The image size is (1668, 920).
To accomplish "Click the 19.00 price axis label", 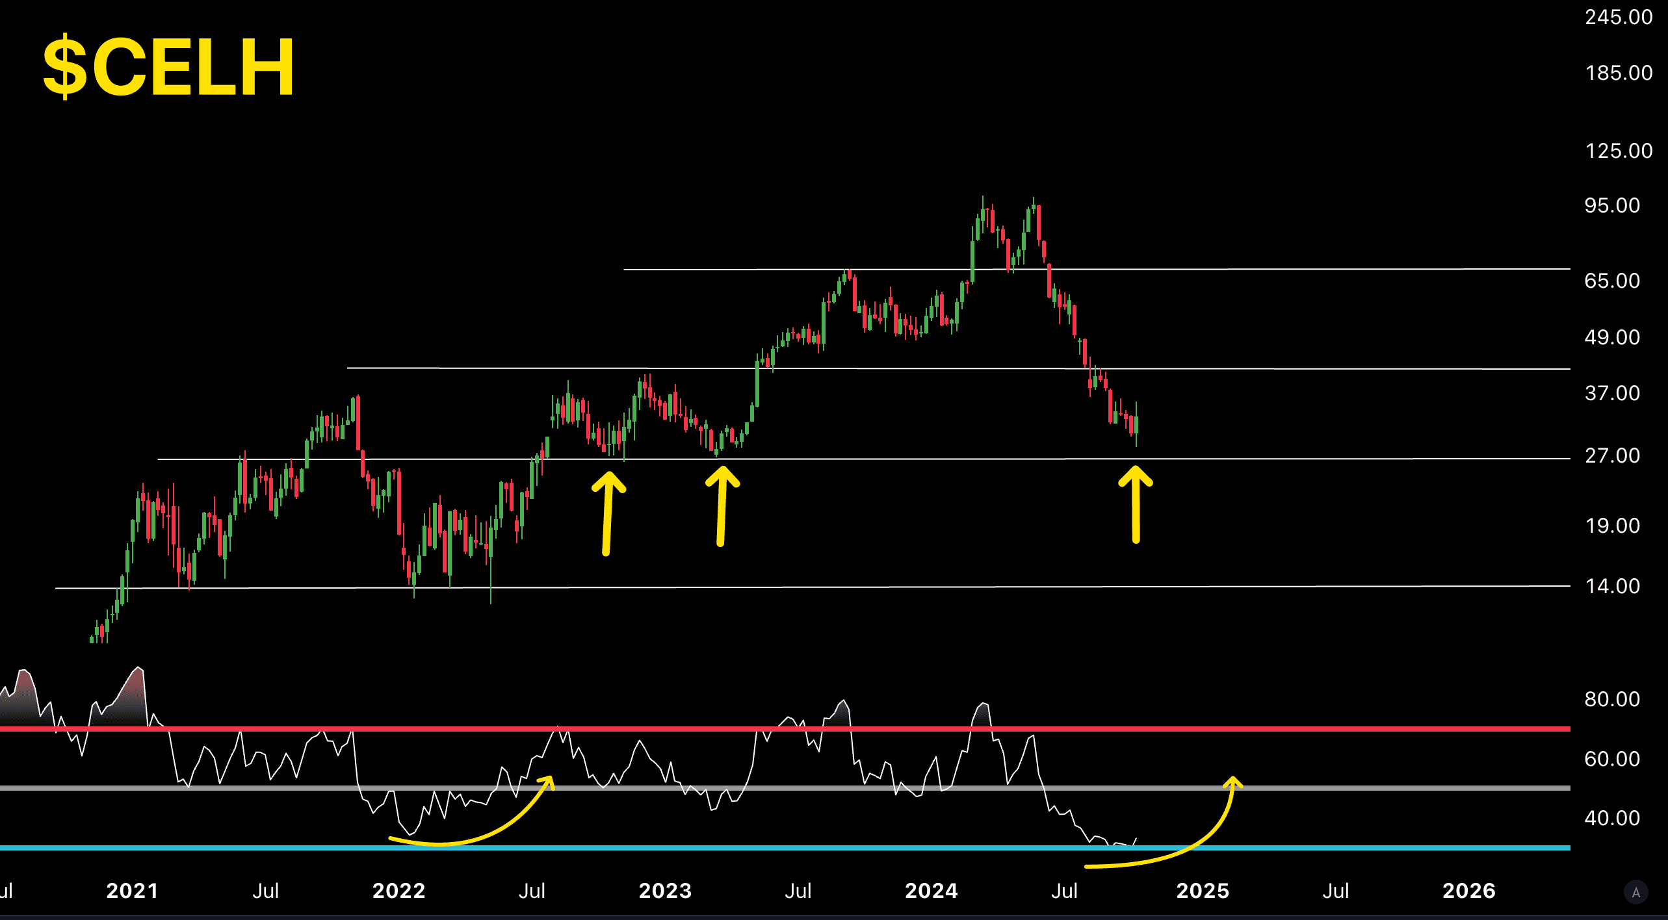I will click(1612, 526).
